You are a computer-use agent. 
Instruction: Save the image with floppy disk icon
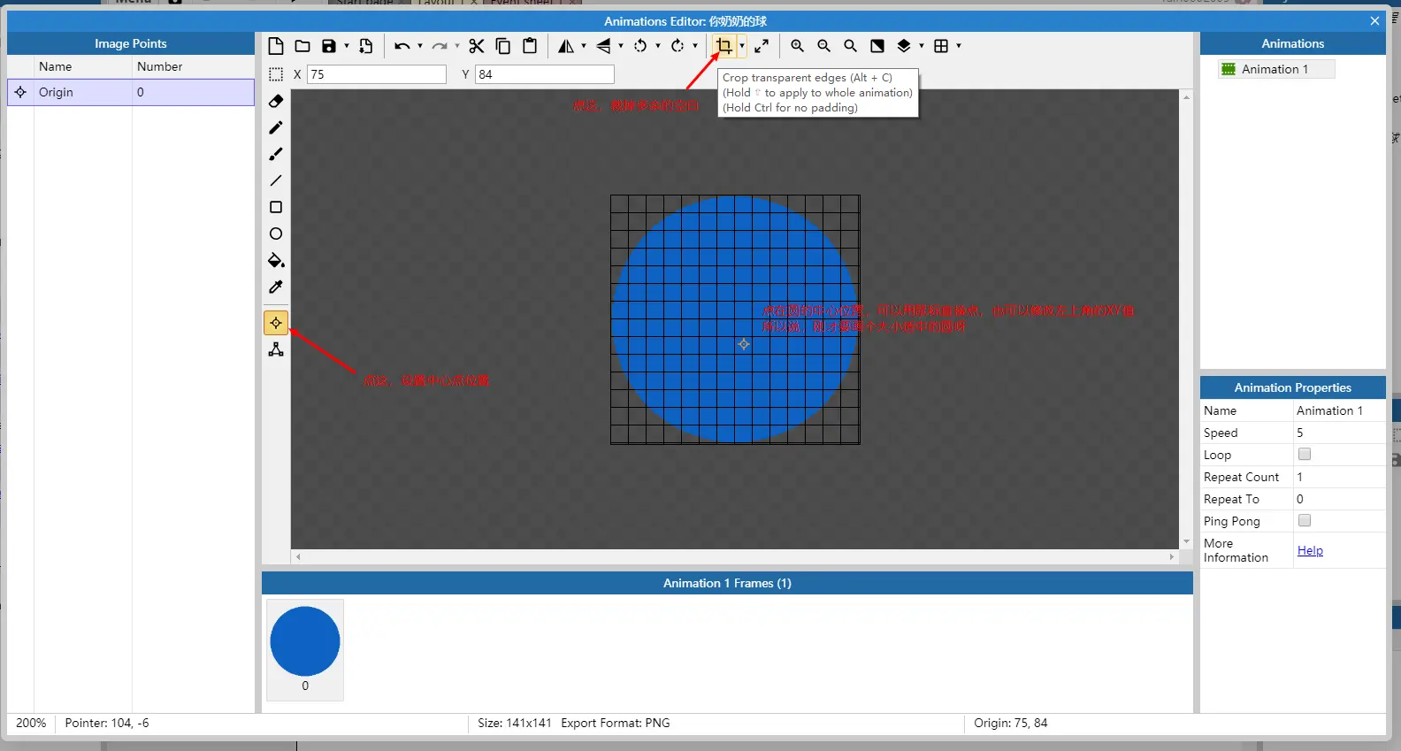(x=329, y=46)
